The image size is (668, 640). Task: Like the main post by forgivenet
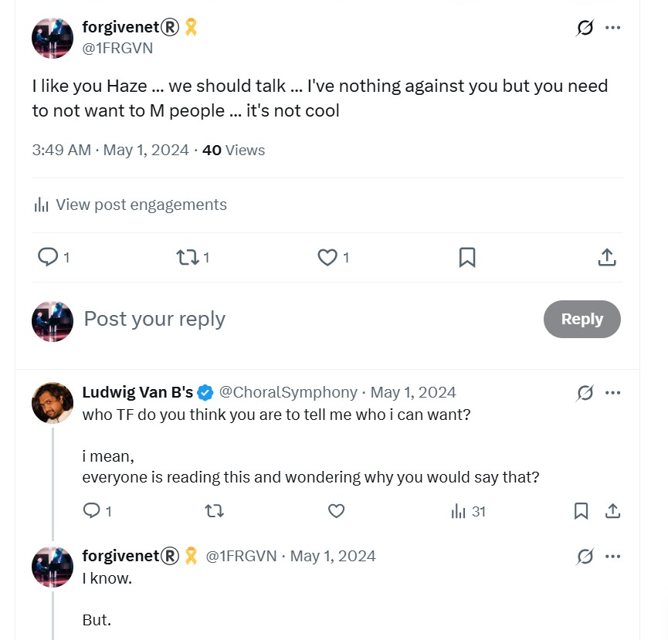tap(327, 257)
